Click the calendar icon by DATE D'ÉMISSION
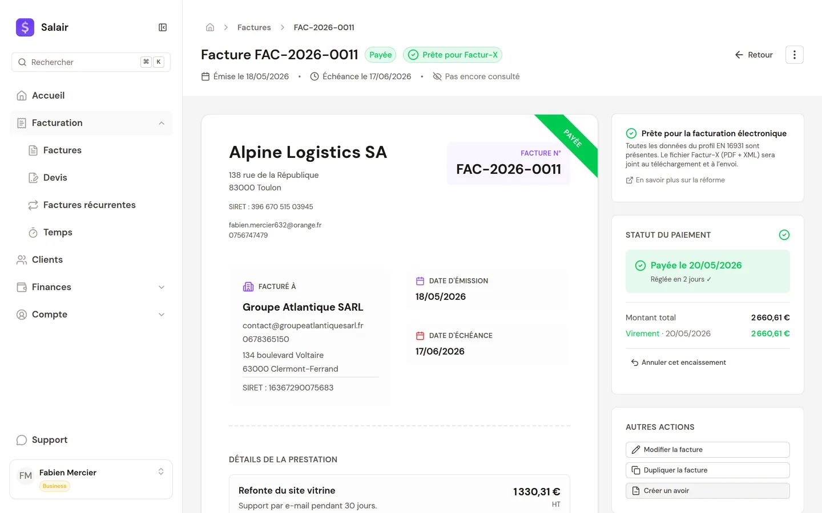Viewport: 822px width, 513px height. 420,281
